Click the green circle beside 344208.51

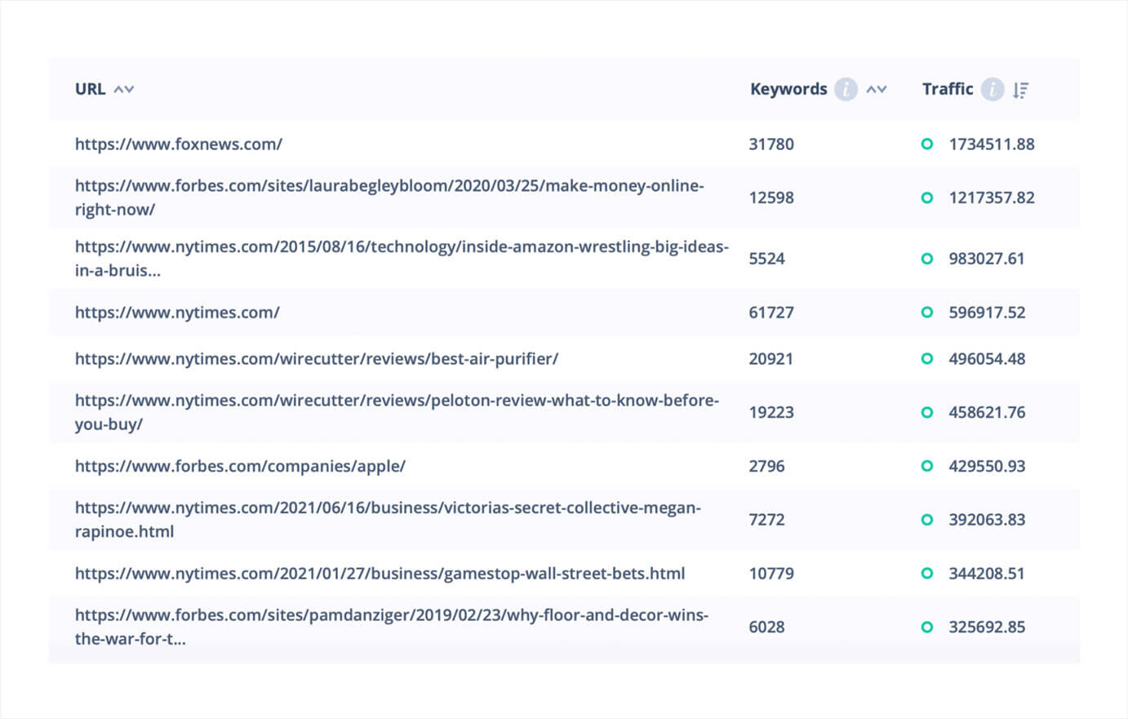[x=927, y=574]
